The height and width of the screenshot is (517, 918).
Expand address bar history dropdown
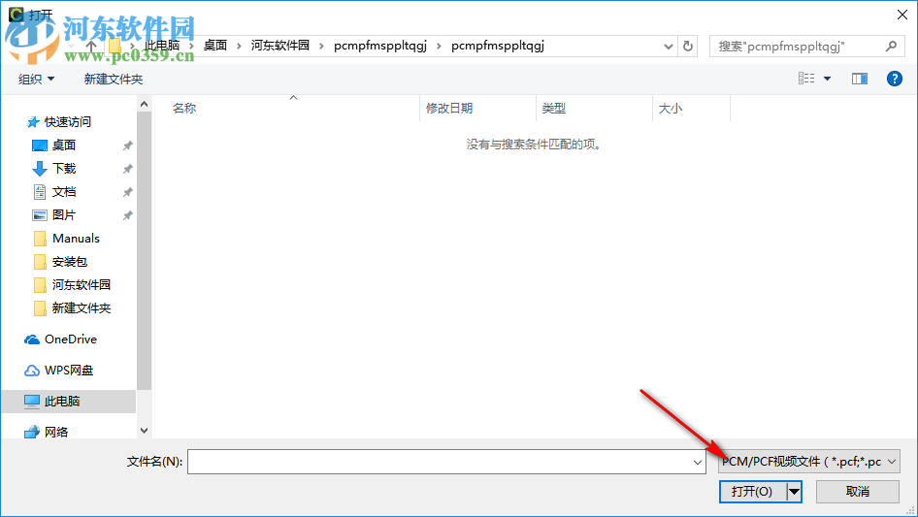click(x=668, y=47)
